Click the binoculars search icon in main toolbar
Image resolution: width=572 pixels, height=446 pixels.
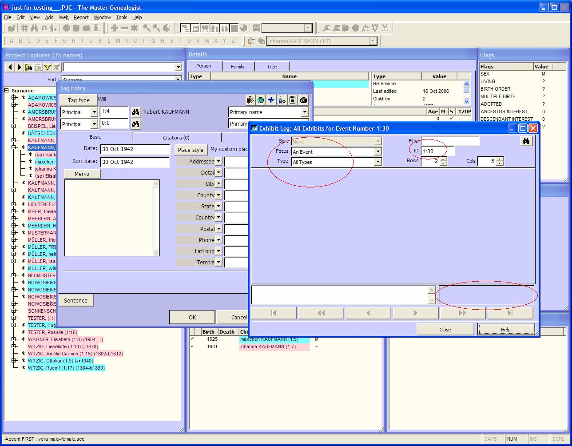[34, 28]
